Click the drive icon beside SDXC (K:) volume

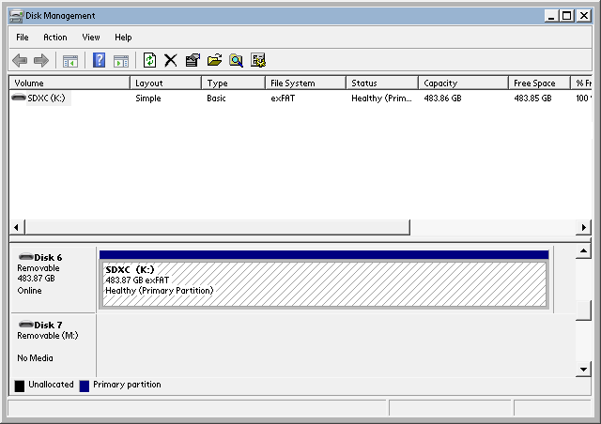[x=19, y=98]
